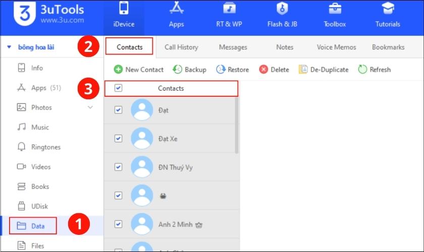Switch to the Bookmarks tab
Viewport: 424px width, 252px height.
388,47
